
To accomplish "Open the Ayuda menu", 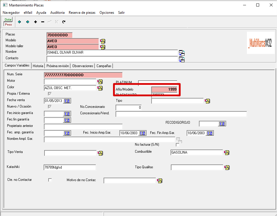I will pyautogui.click(x=41, y=13).
